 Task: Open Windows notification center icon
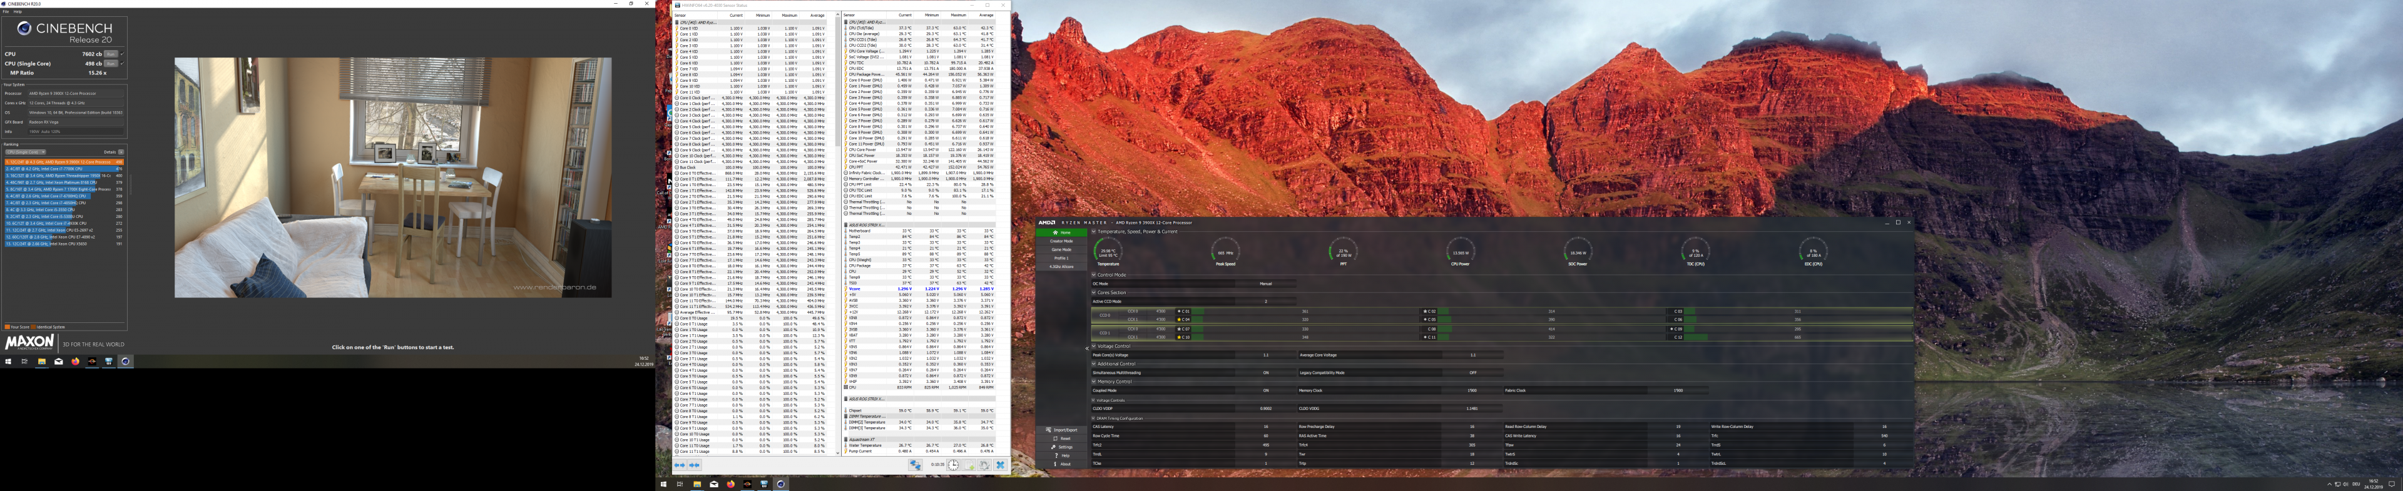(x=2392, y=485)
